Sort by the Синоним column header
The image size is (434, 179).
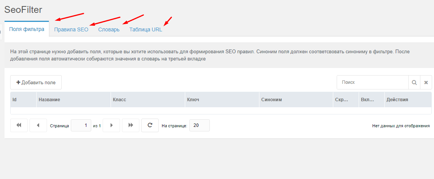click(296, 100)
